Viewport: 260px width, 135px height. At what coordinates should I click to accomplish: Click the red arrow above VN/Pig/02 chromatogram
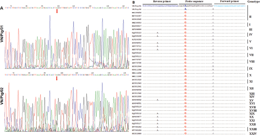57,78
